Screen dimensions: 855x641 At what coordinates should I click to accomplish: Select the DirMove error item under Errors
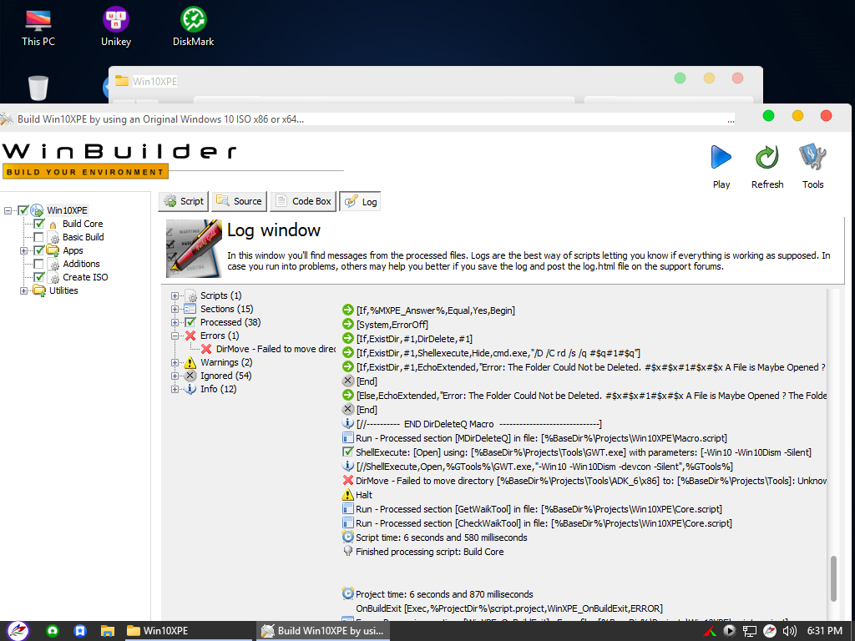276,349
